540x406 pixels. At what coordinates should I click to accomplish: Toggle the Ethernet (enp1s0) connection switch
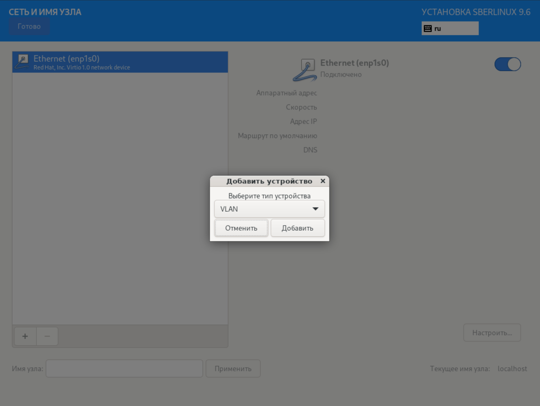[508, 64]
